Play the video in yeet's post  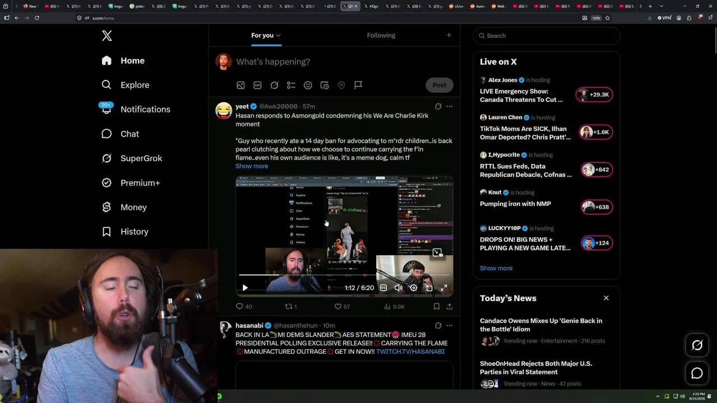[245, 288]
